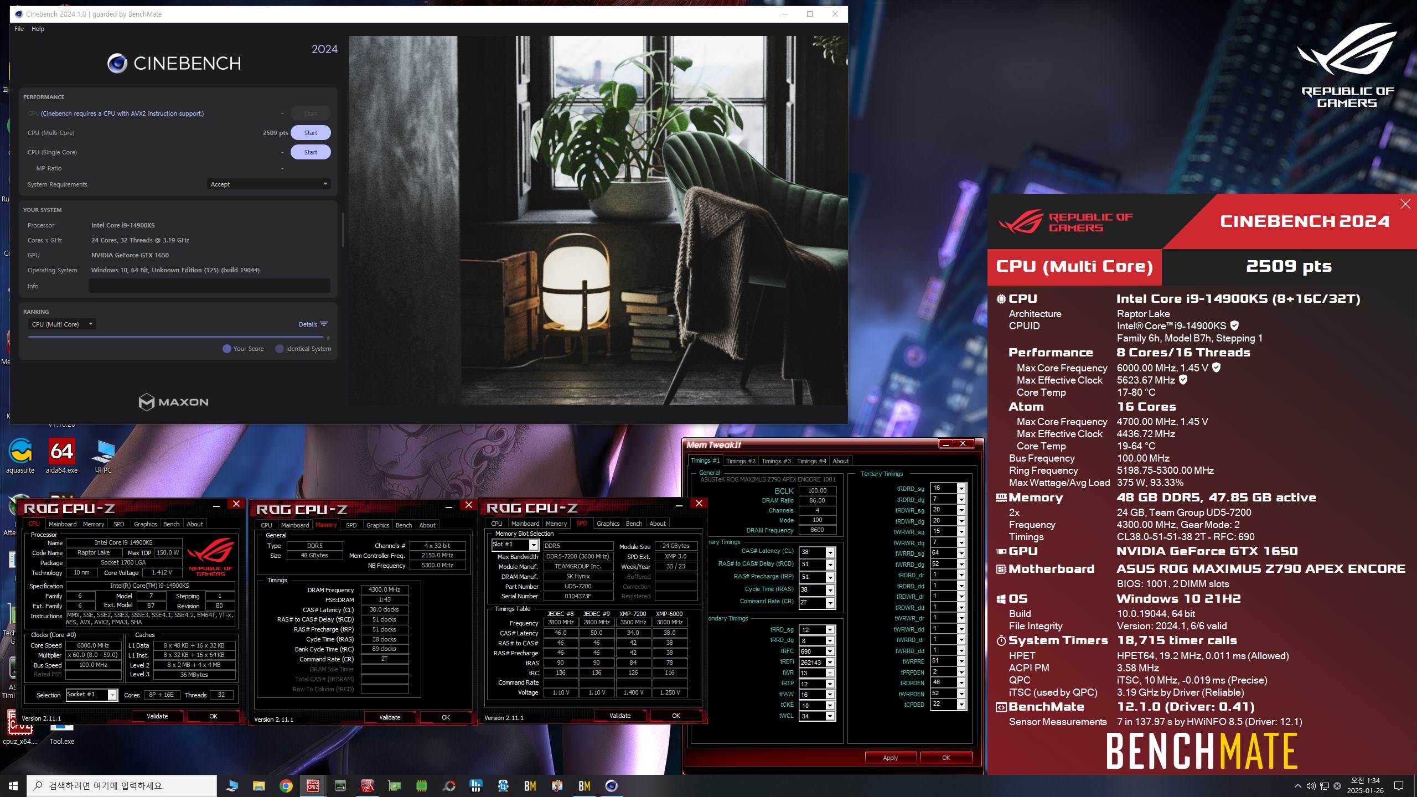The height and width of the screenshot is (797, 1417).
Task: Open Graphics tab in the CPU-Z Memory window
Action: tap(377, 525)
